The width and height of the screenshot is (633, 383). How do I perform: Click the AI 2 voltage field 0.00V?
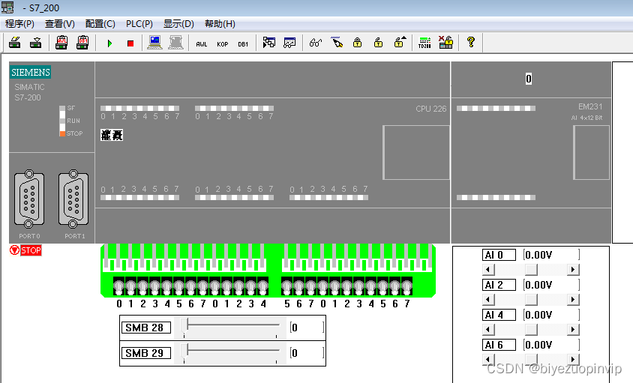[551, 285]
